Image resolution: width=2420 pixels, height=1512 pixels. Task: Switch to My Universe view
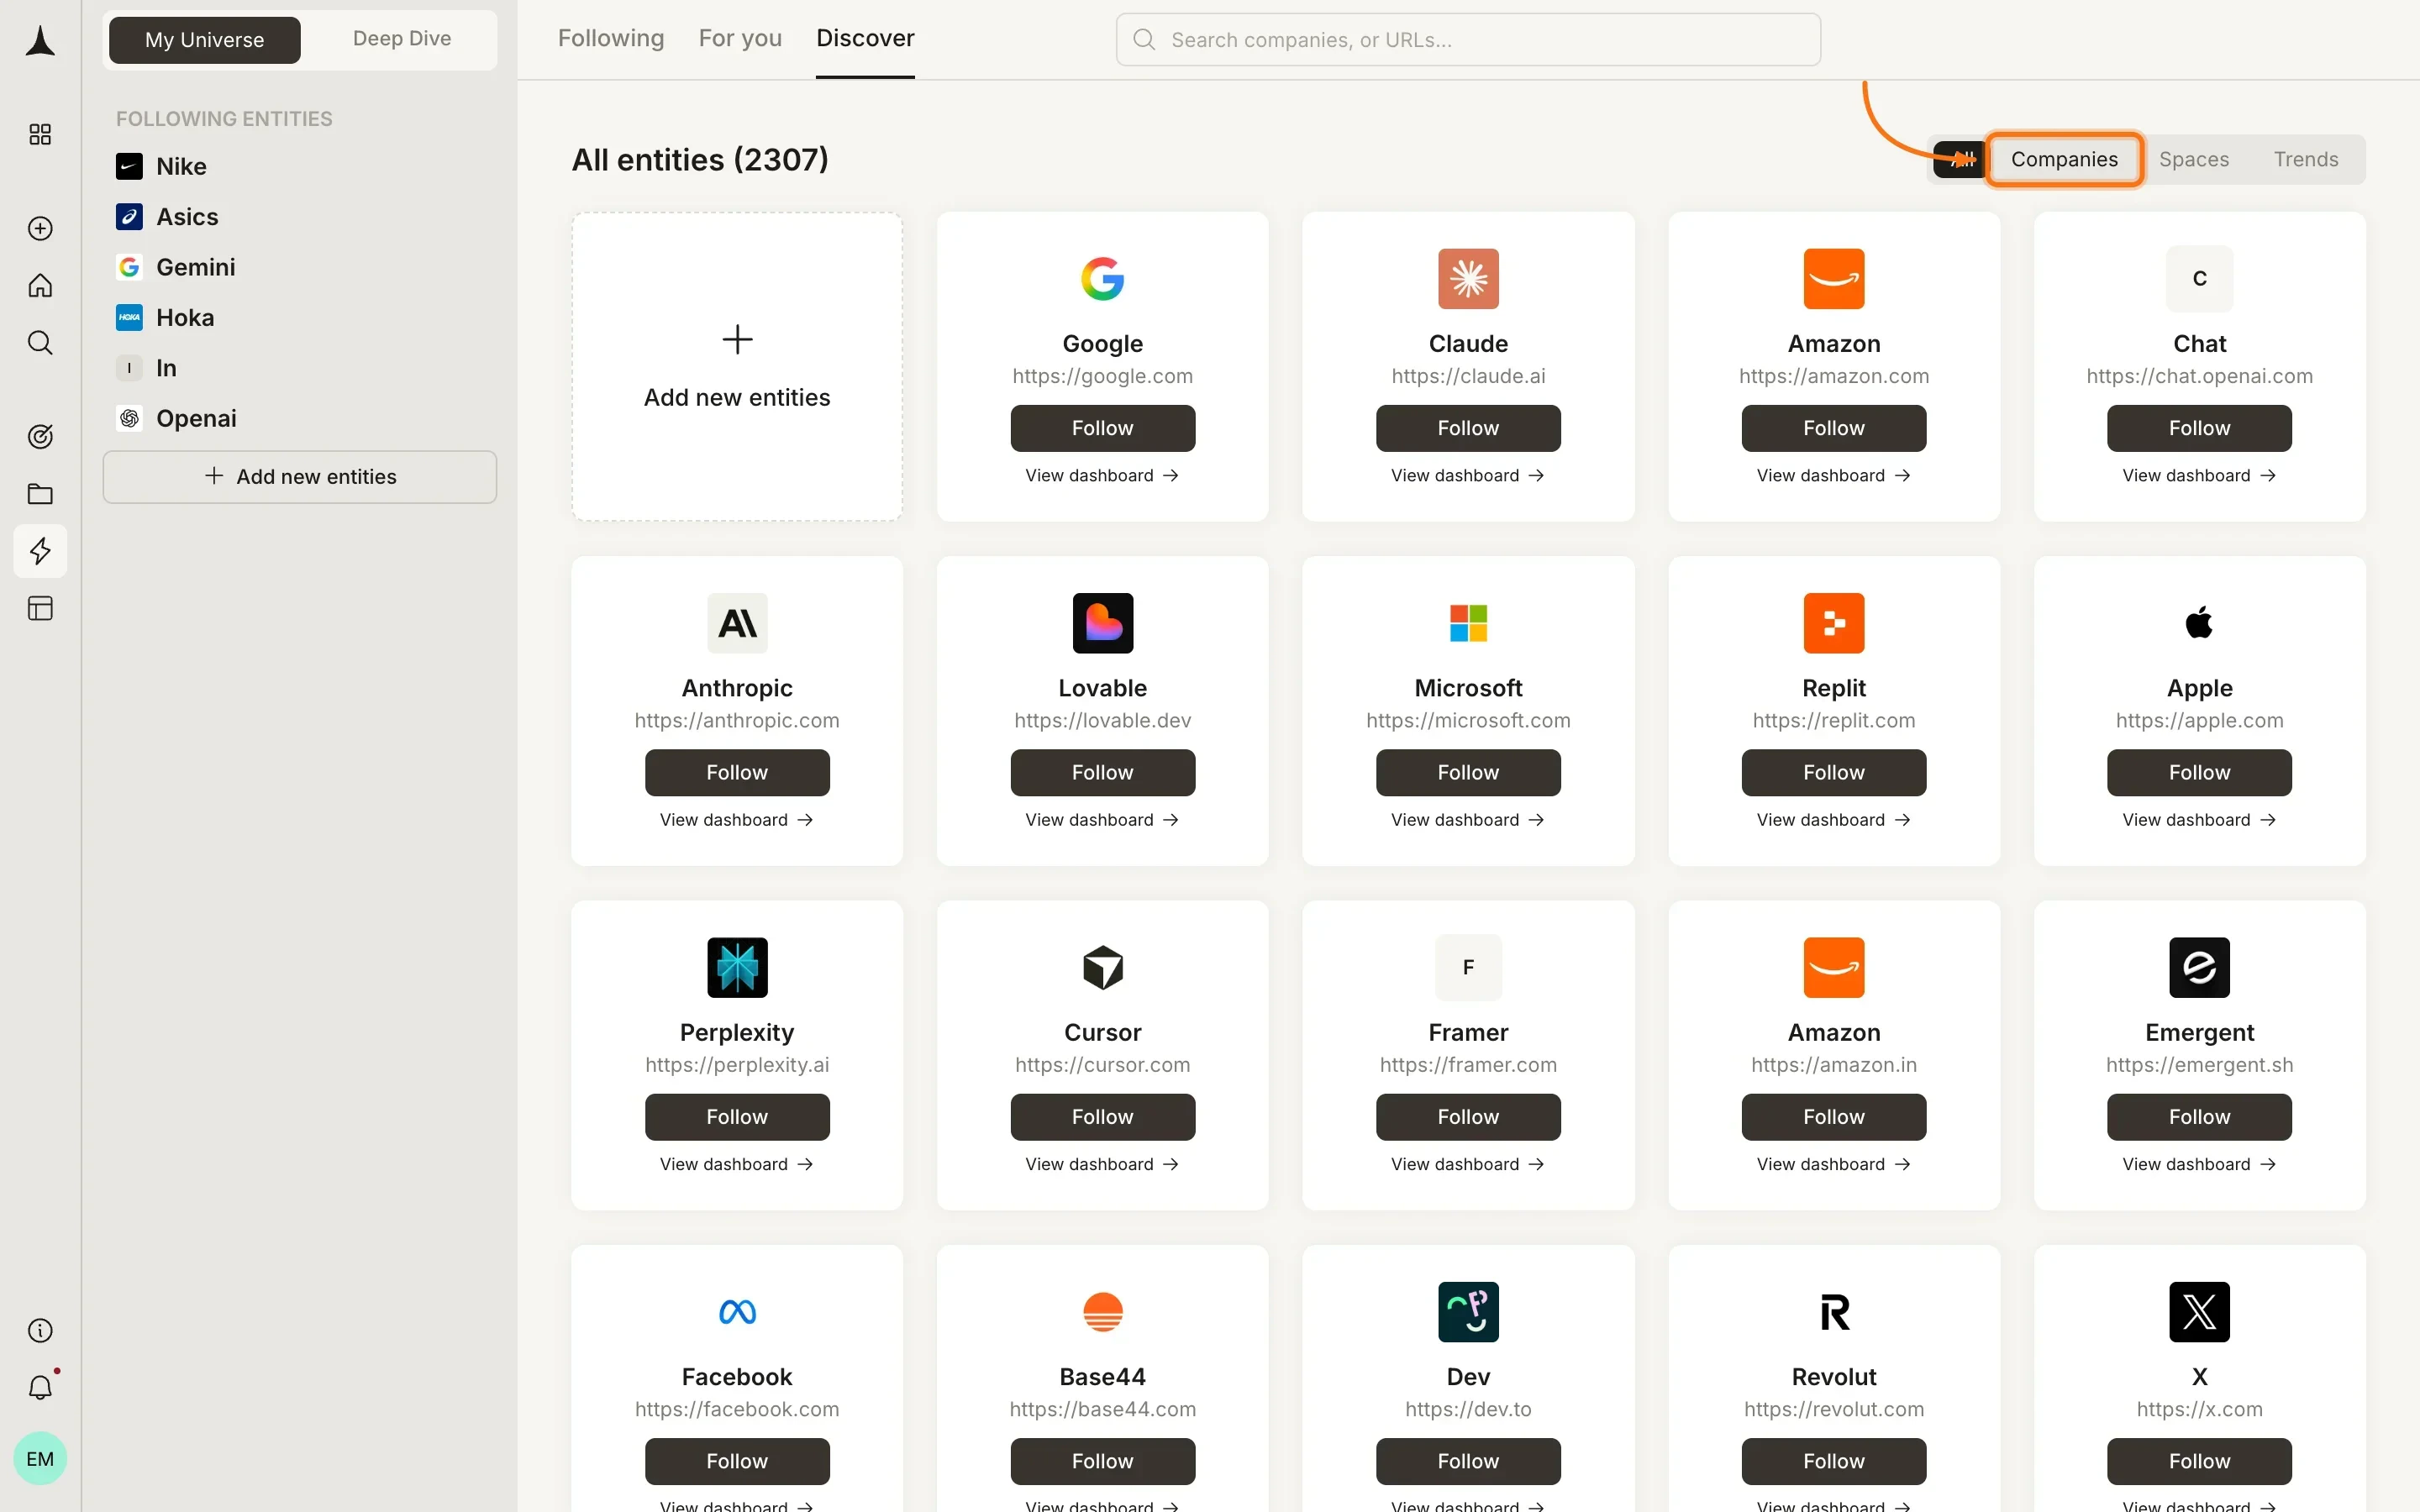click(x=204, y=40)
